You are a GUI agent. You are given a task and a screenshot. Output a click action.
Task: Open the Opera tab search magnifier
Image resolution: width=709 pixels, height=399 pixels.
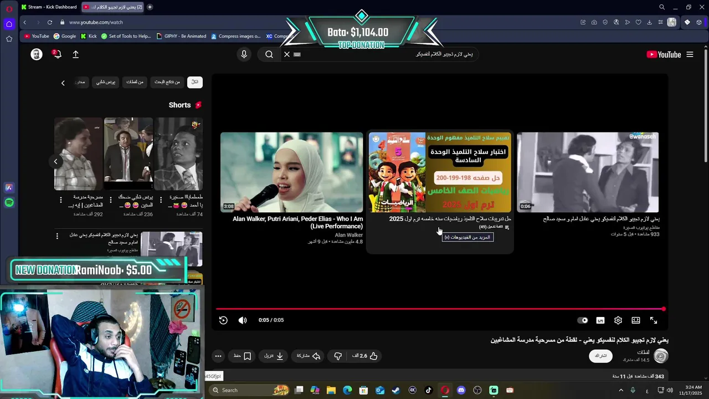(x=662, y=7)
